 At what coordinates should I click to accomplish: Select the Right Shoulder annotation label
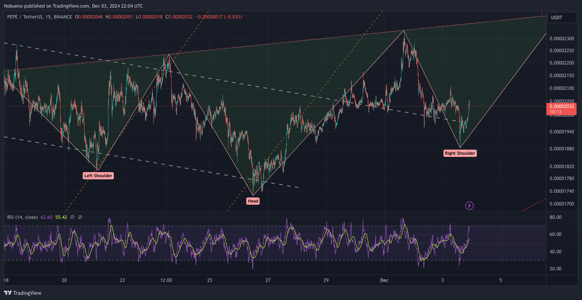point(460,153)
